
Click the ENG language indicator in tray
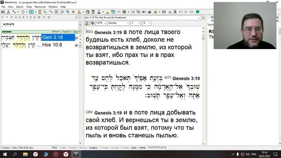pos(254,154)
